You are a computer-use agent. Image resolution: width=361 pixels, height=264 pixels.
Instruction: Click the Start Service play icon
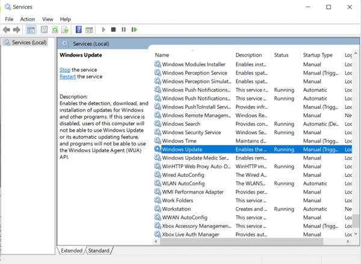(x=103, y=29)
